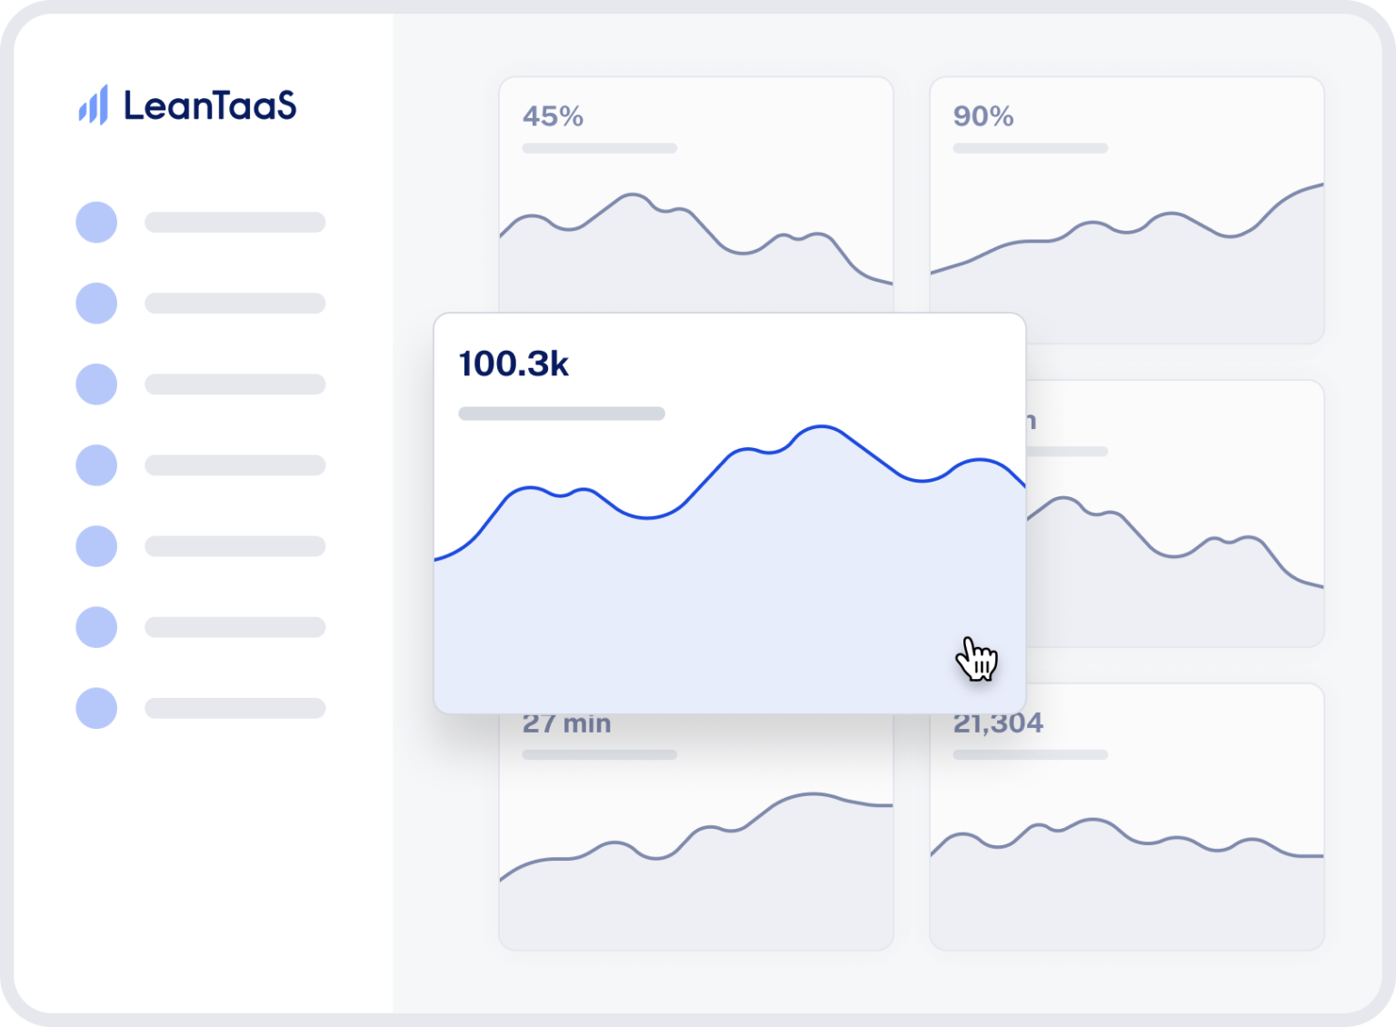
Task: Click the LeanTaaS bar-chart logo icon
Action: (x=94, y=105)
